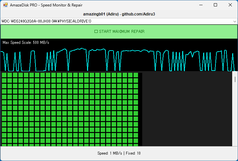Click the vertical scrollbar thumb of sector map
This screenshot has width=238, height=161.
235,79
